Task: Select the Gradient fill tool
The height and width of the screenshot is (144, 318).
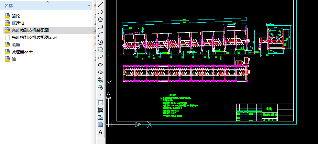Action: 100,110
